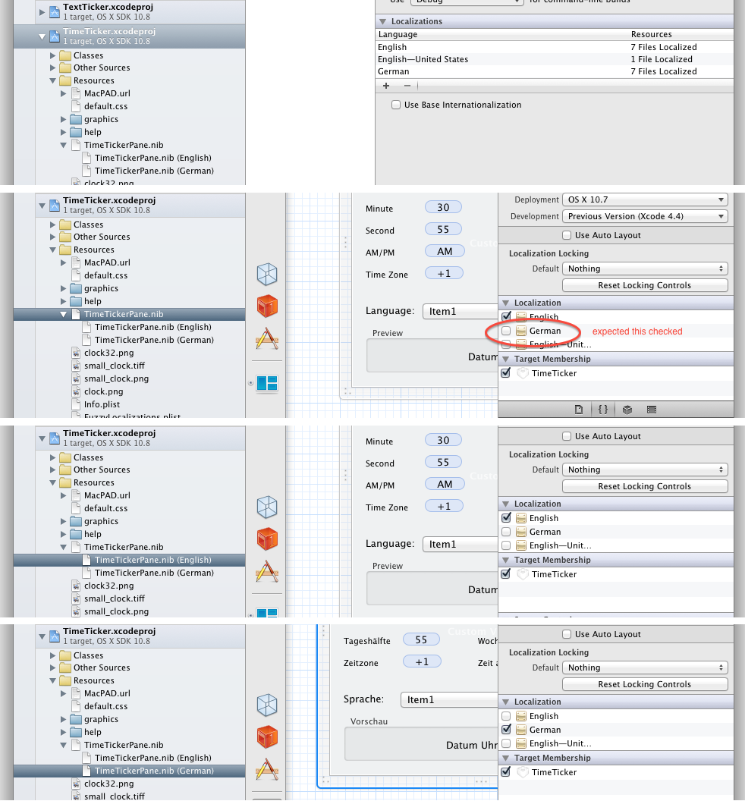Image resolution: width=745 pixels, height=801 pixels.
Task: Toggle Use Auto Layout in the Sprache screenshot
Action: (567, 634)
